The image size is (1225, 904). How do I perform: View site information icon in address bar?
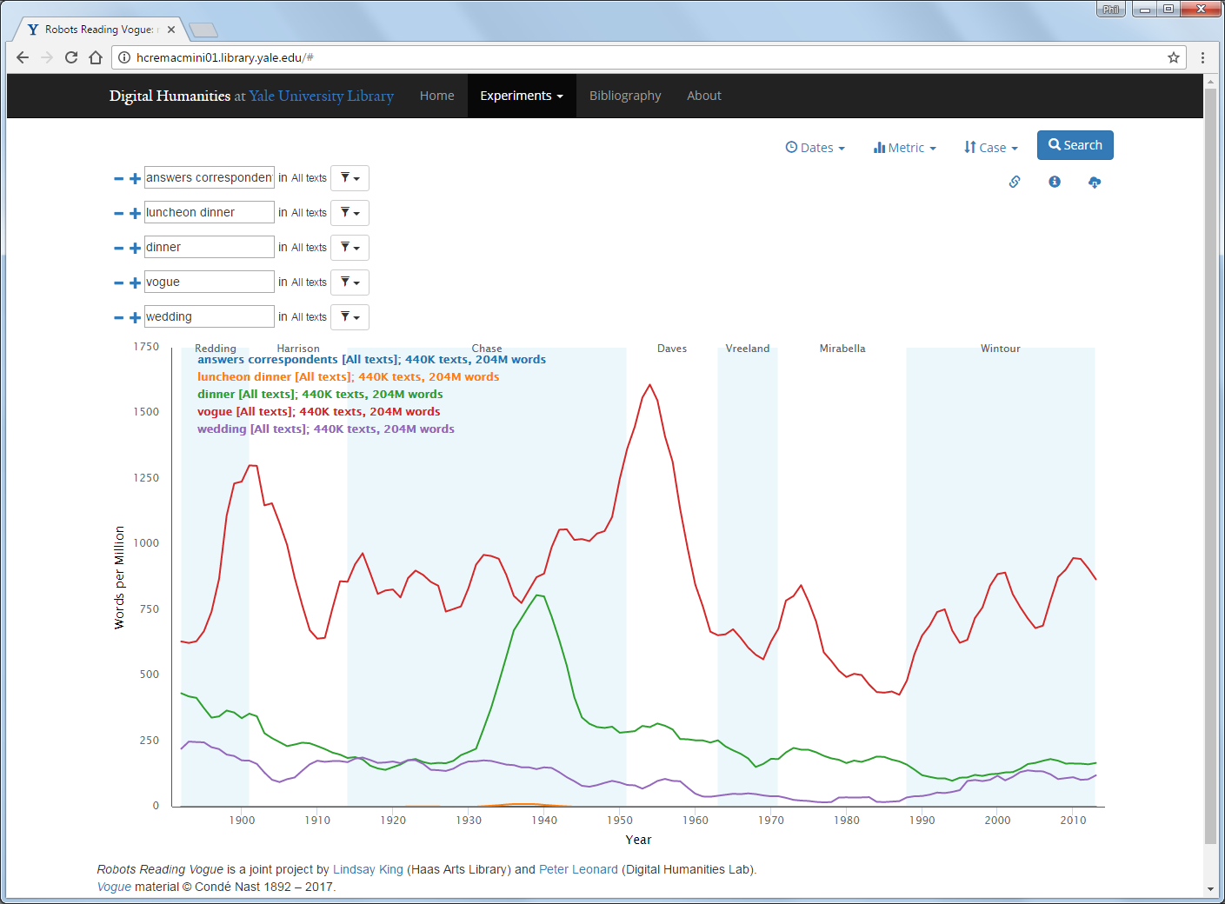point(124,57)
